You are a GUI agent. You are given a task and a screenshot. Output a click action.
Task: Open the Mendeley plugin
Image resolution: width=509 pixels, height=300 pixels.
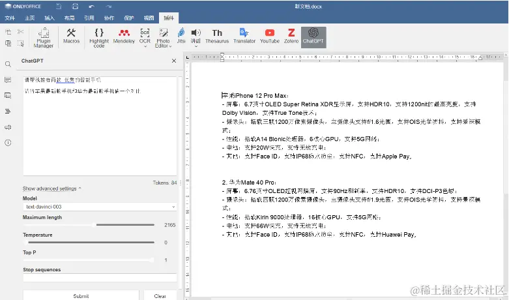(x=124, y=36)
